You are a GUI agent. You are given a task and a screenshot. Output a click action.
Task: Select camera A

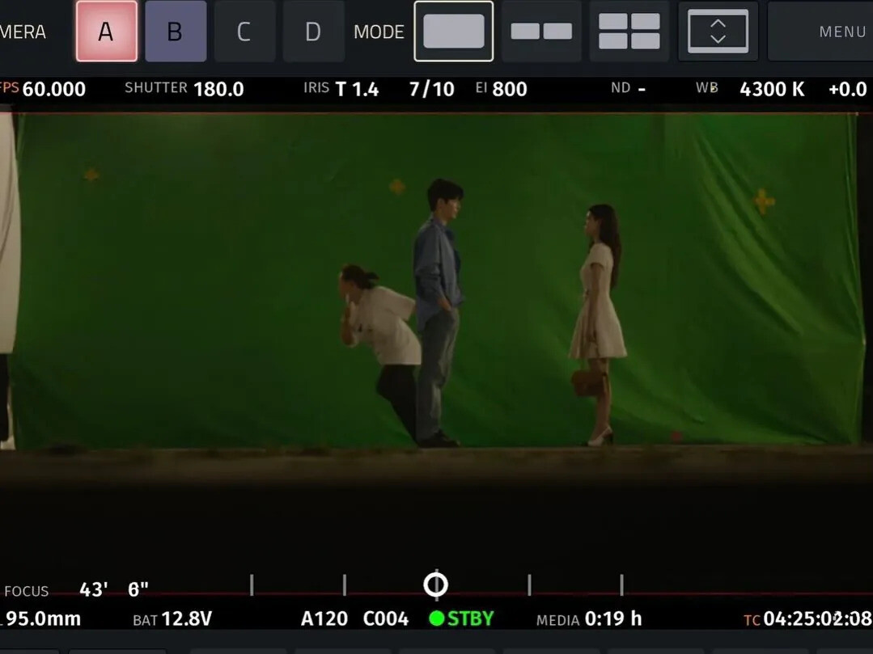pos(106,32)
